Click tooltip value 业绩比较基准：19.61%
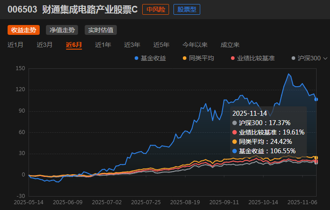 268,132
